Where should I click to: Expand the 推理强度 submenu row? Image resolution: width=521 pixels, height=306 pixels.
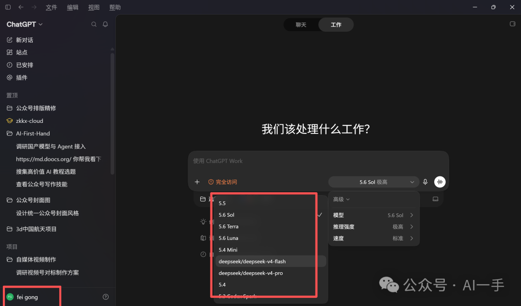[373, 226]
